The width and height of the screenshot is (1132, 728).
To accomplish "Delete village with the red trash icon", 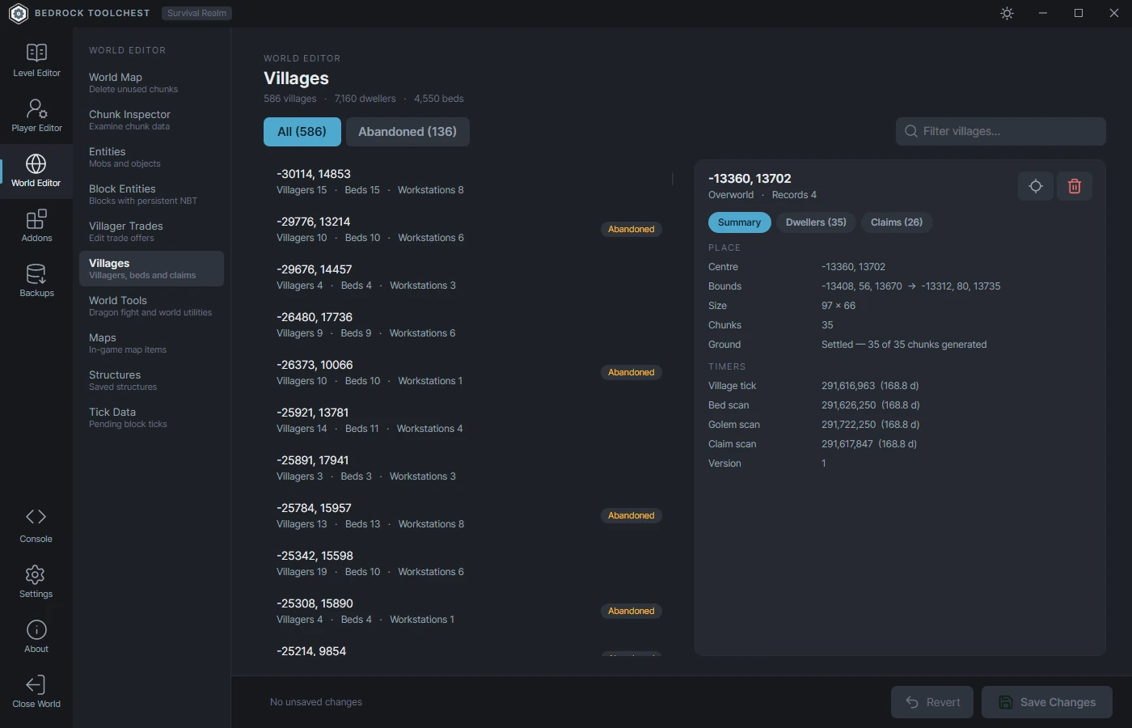I will coord(1075,186).
